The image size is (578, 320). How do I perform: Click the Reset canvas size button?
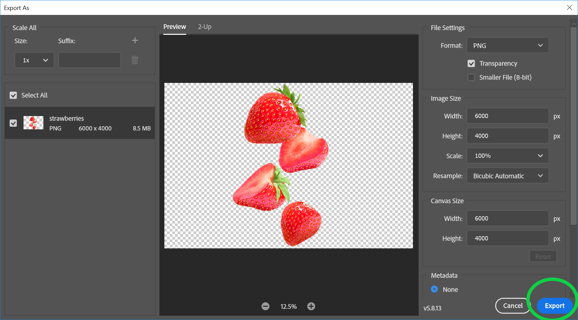tap(543, 256)
